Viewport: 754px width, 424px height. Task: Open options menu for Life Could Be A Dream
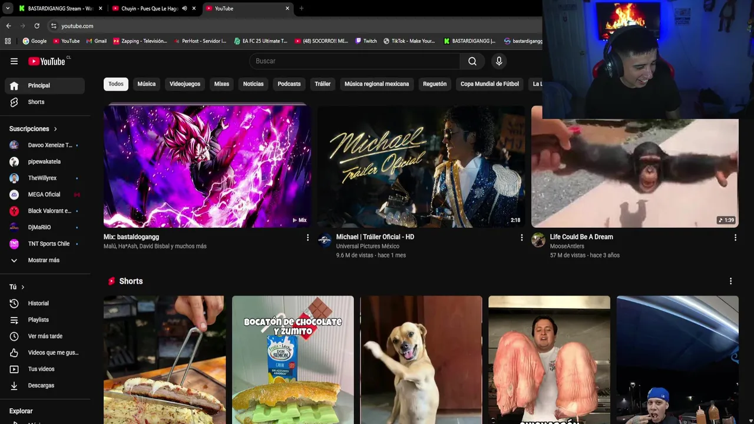(735, 237)
